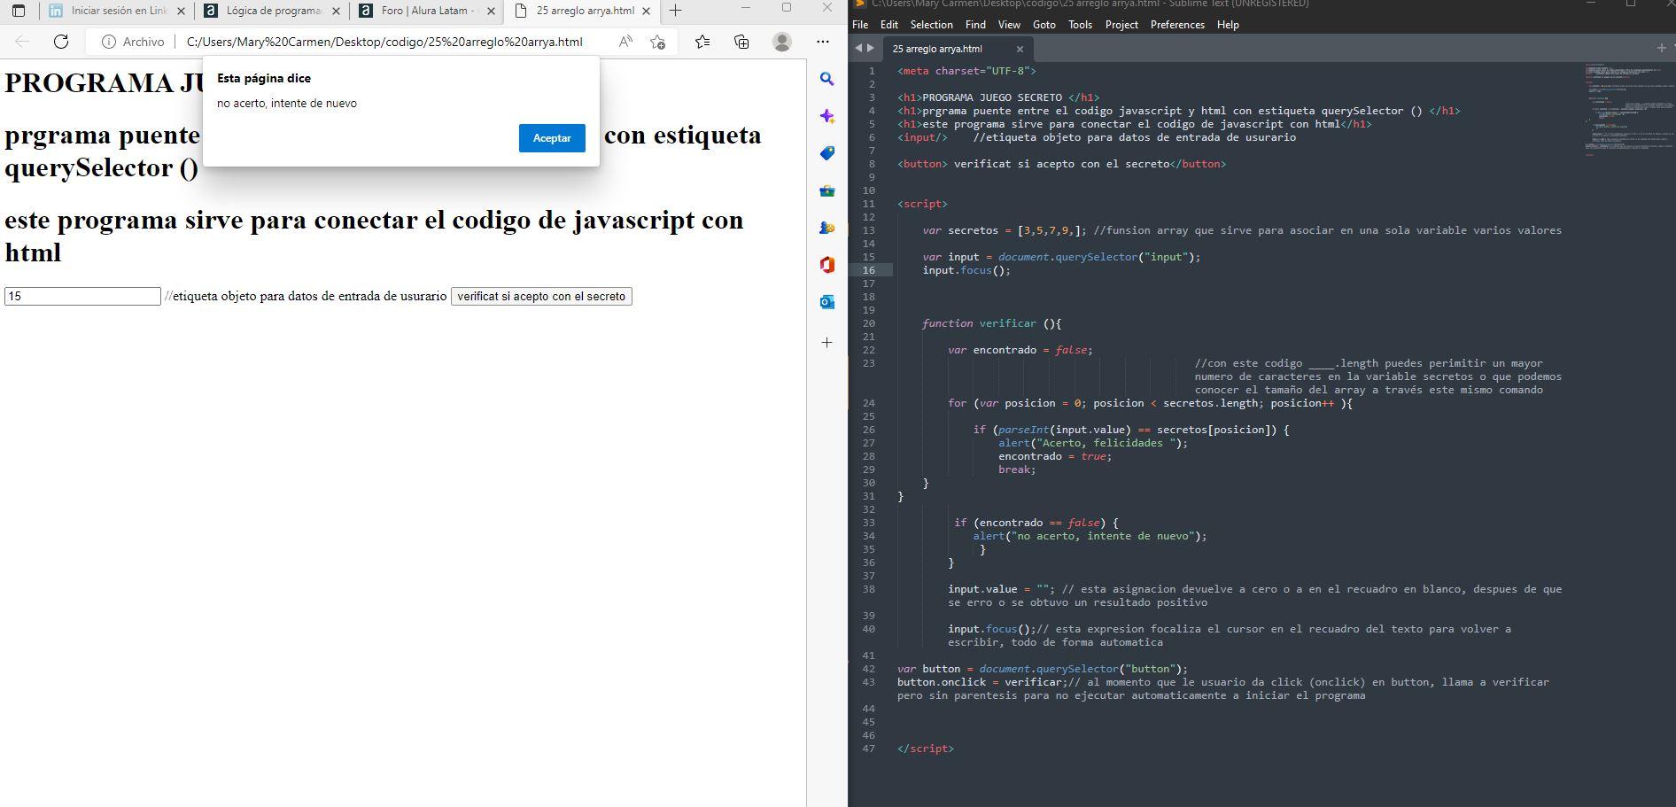The image size is (1676, 807).
Task: Open the Favorites list icon
Action: coord(702,42)
